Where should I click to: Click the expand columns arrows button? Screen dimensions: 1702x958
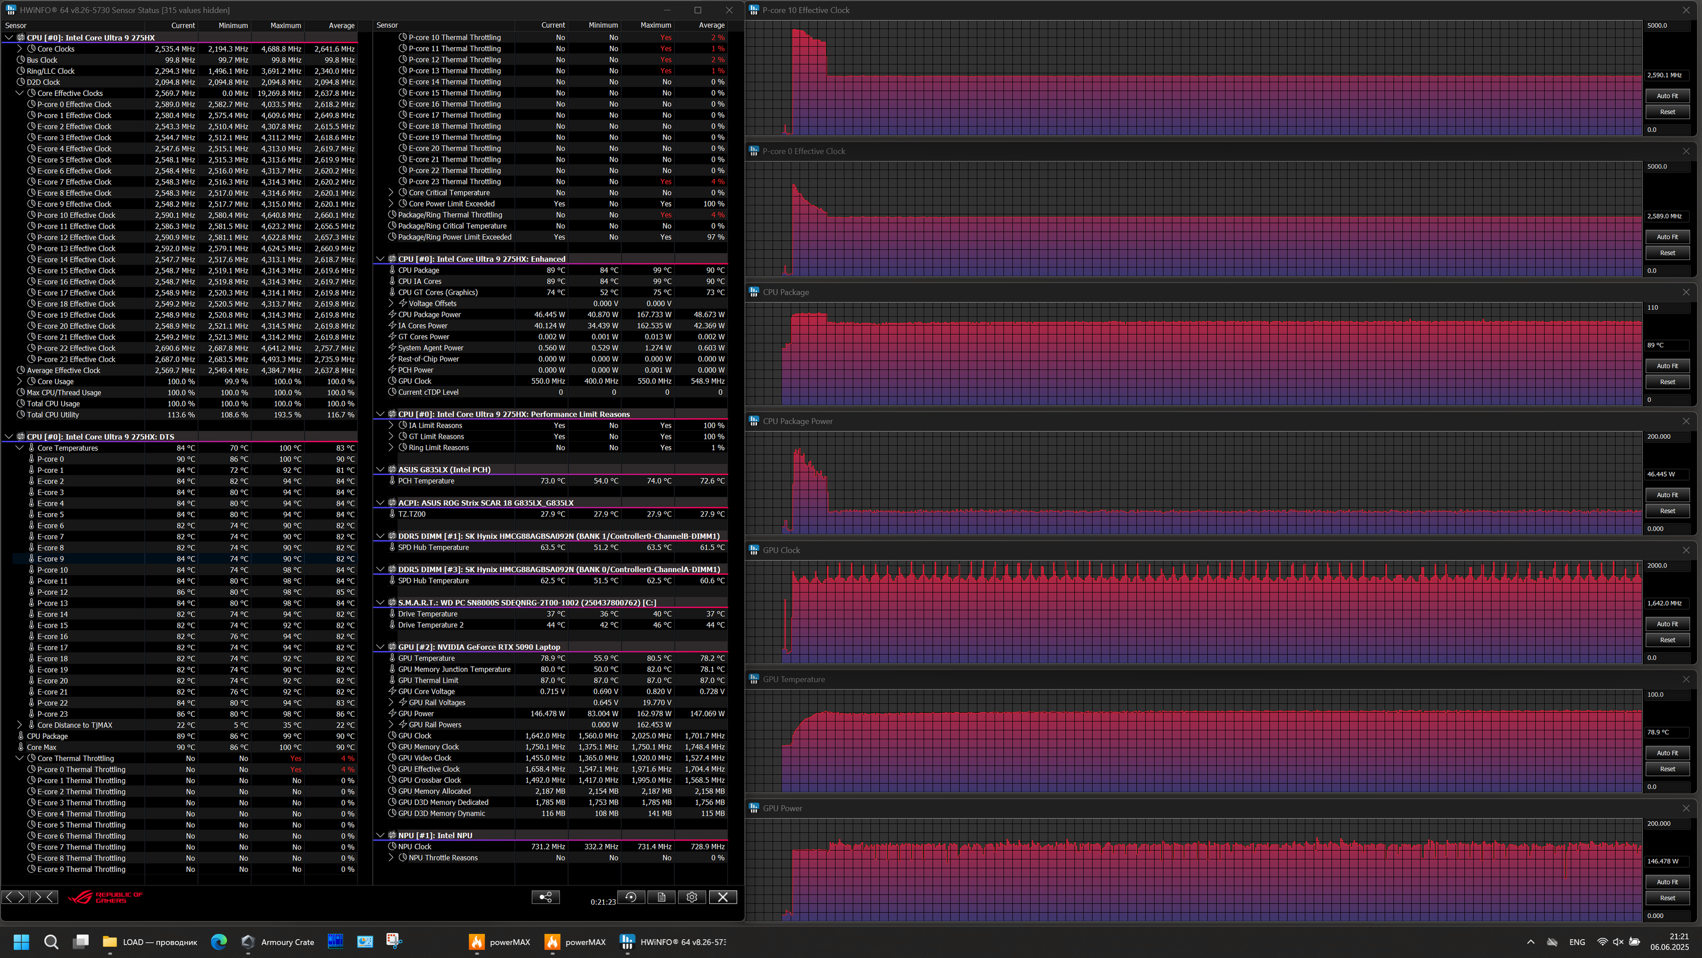[x=15, y=897]
